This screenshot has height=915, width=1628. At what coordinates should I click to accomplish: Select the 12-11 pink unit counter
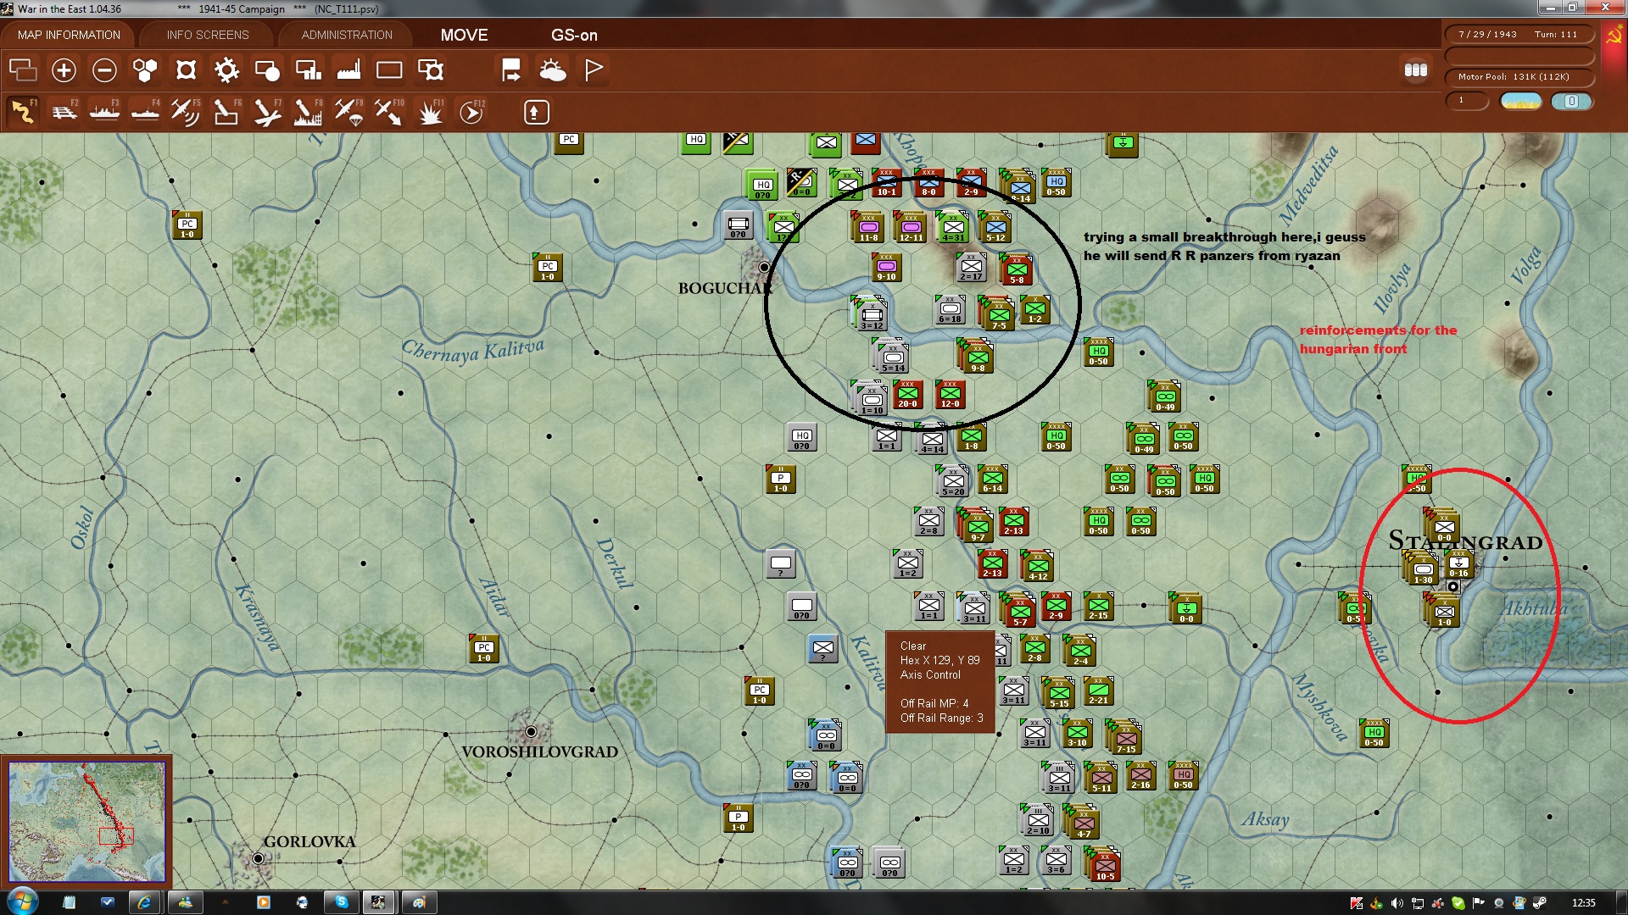[911, 228]
